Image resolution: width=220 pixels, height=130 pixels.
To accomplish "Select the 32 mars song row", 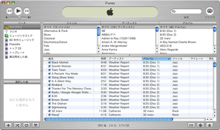I will coord(128,111).
